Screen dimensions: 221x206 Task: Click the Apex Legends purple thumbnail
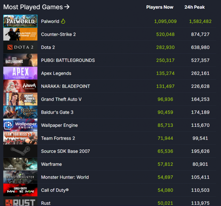pos(20,73)
